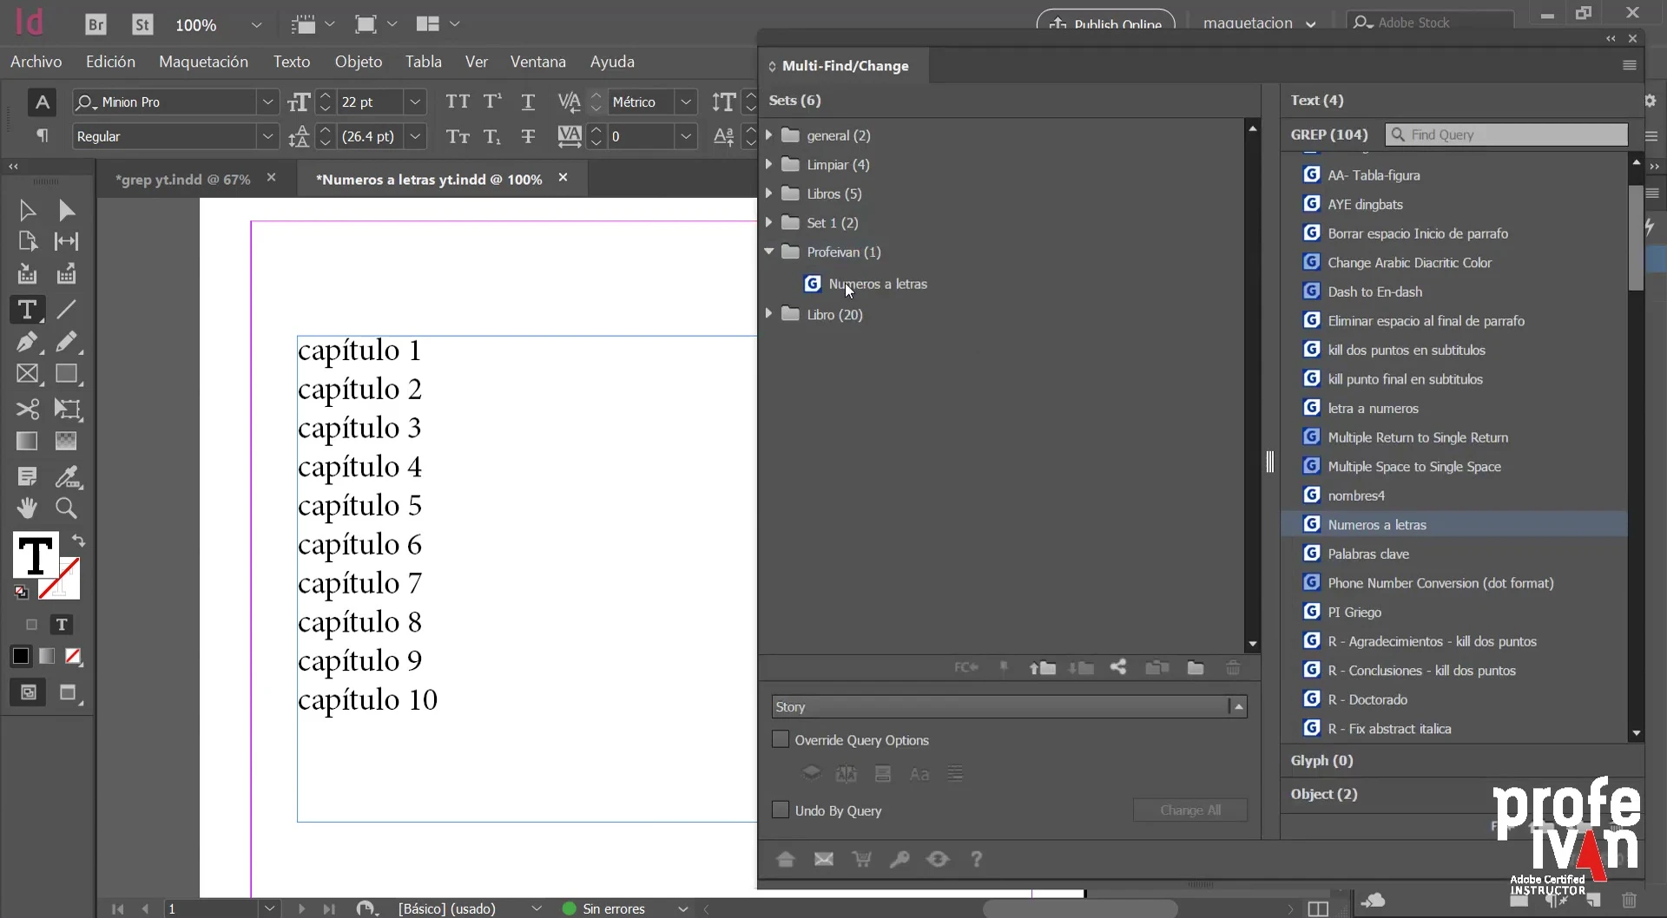Switch to grep yt.indd document tab

pos(183,179)
